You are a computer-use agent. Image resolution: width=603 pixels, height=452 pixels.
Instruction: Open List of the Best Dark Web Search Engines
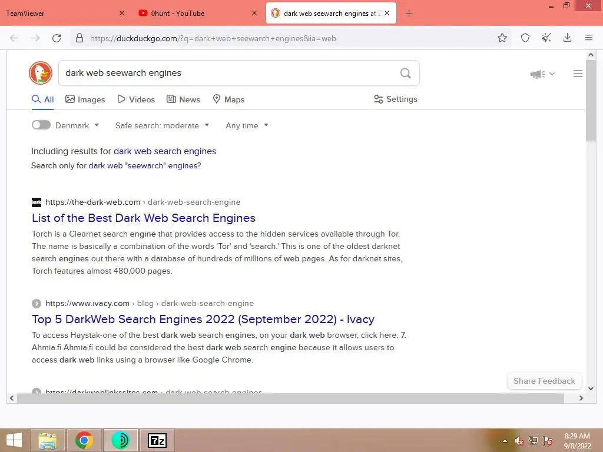[x=144, y=218]
